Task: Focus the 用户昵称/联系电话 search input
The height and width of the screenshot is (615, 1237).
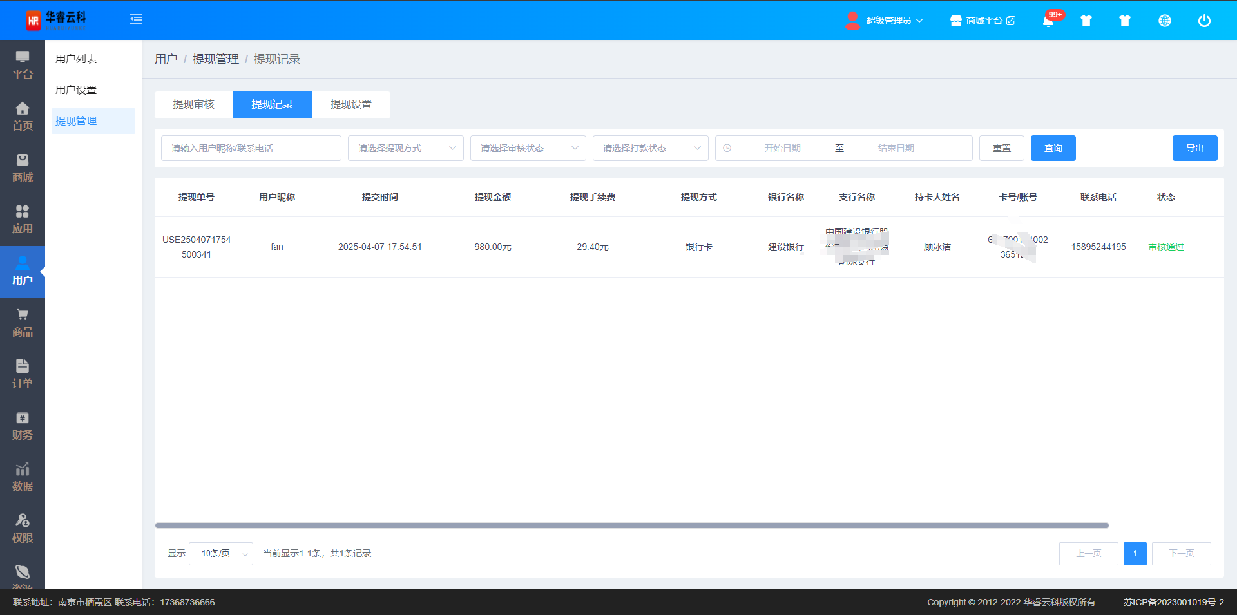Action: 251,148
